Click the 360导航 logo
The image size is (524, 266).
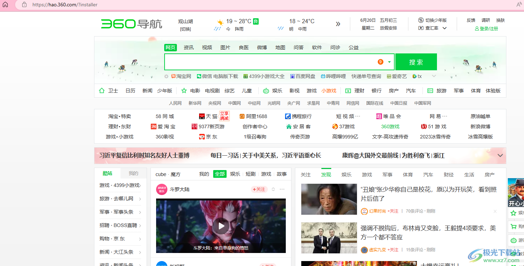tap(131, 24)
